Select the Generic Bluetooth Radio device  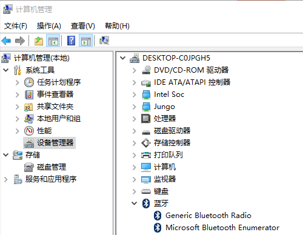tap(208, 216)
